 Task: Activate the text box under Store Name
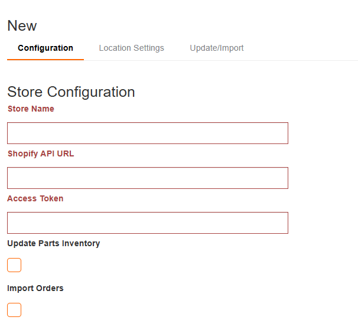(x=148, y=133)
